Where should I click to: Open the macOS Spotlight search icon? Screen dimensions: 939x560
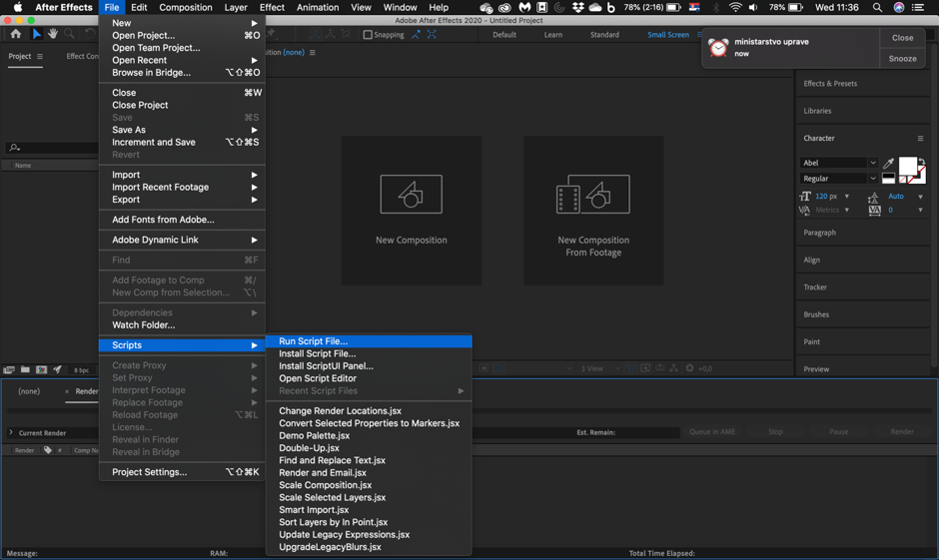tap(877, 7)
